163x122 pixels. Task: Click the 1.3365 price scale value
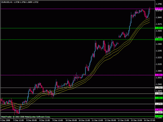(x=159, y=44)
